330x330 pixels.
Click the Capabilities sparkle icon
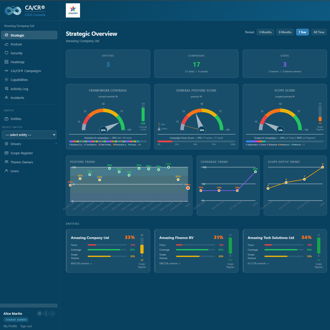point(7,80)
